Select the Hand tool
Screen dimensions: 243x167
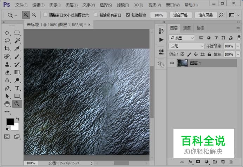[7, 104]
